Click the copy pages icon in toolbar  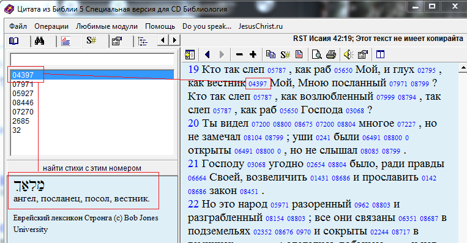[x=271, y=54]
